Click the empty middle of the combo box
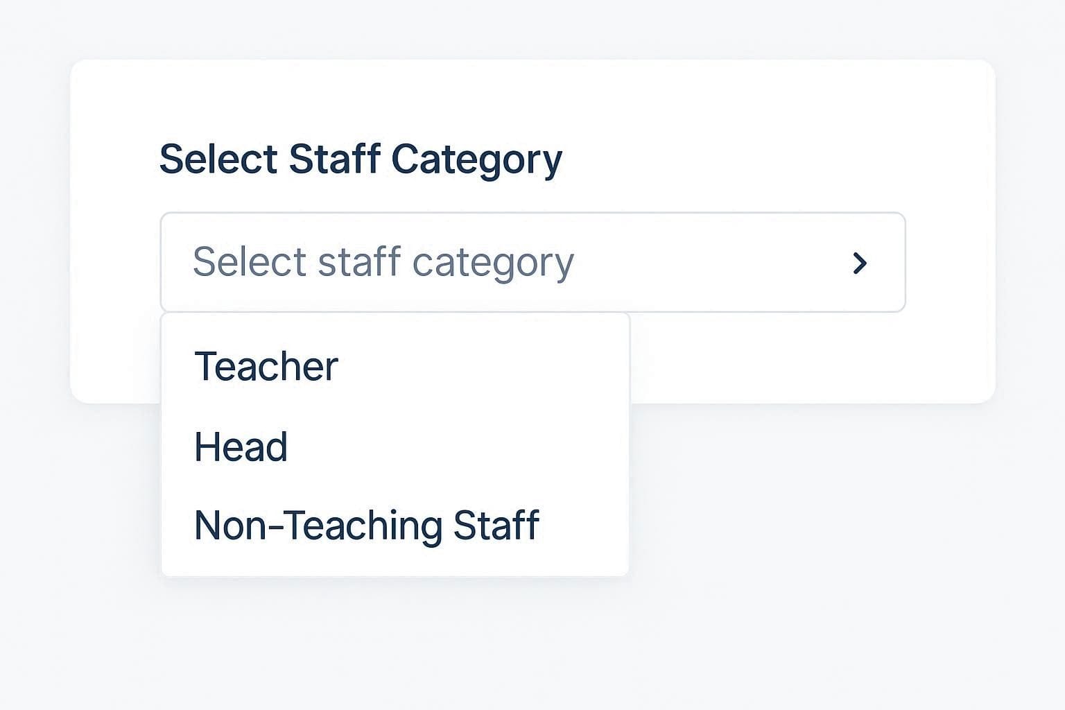This screenshot has width=1065, height=710. pos(707,263)
